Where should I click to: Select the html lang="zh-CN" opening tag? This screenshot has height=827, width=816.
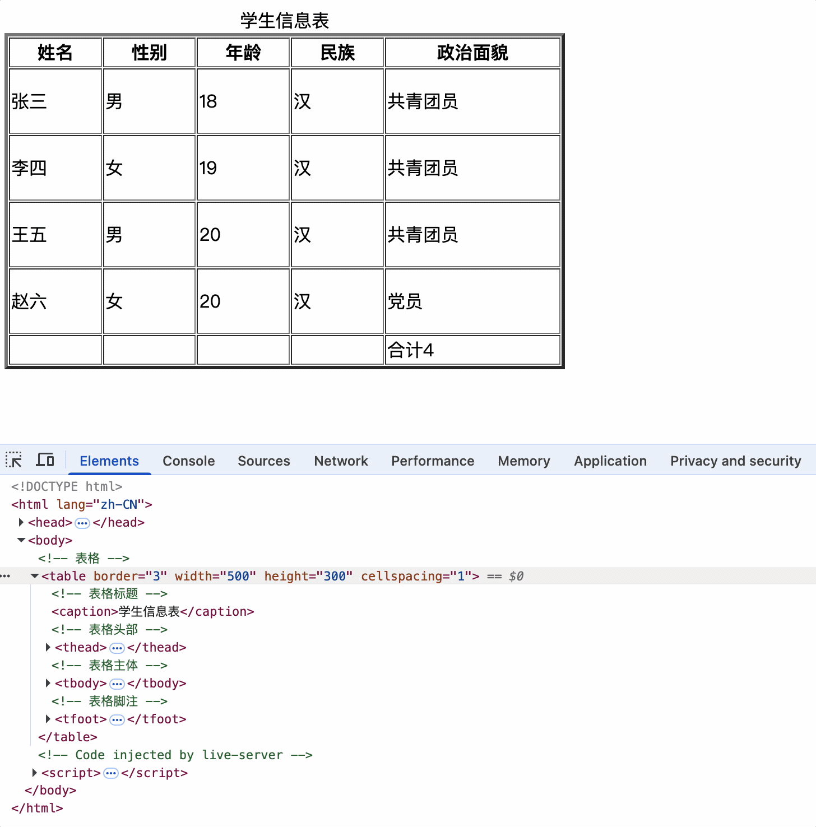coord(82,504)
